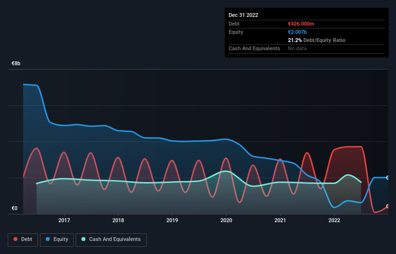Click Cash And Equivalents label in tooltip

[x=254, y=48]
